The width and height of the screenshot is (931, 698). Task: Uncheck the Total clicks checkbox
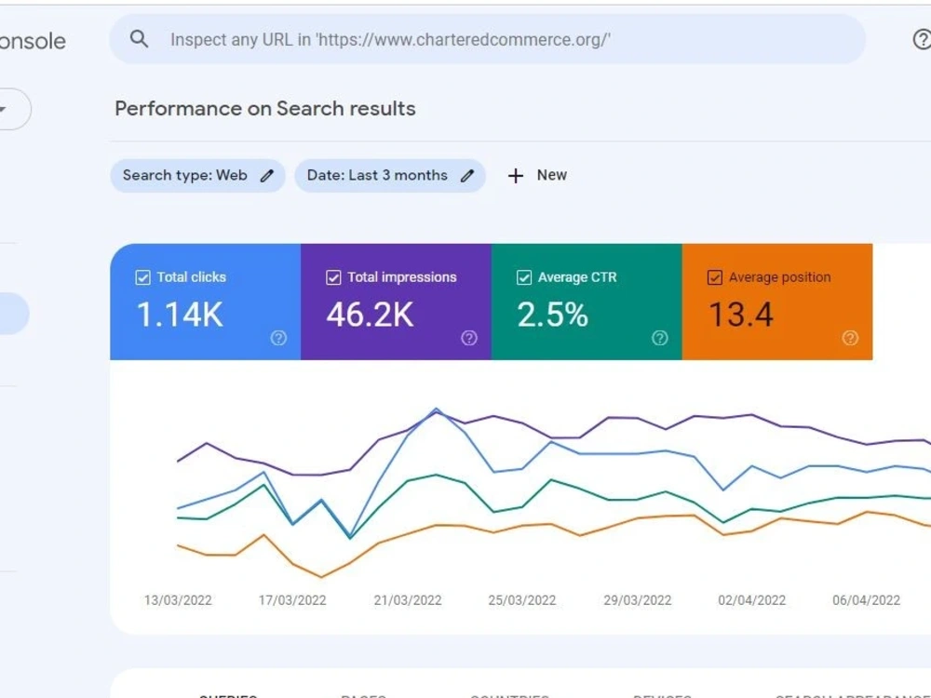coord(142,277)
